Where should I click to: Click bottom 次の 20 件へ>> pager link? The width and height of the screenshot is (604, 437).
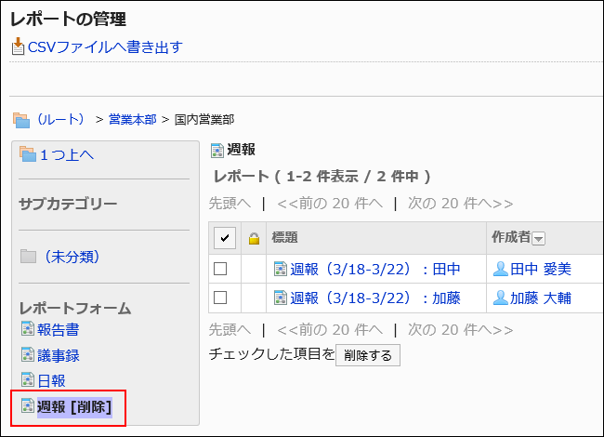(x=460, y=329)
